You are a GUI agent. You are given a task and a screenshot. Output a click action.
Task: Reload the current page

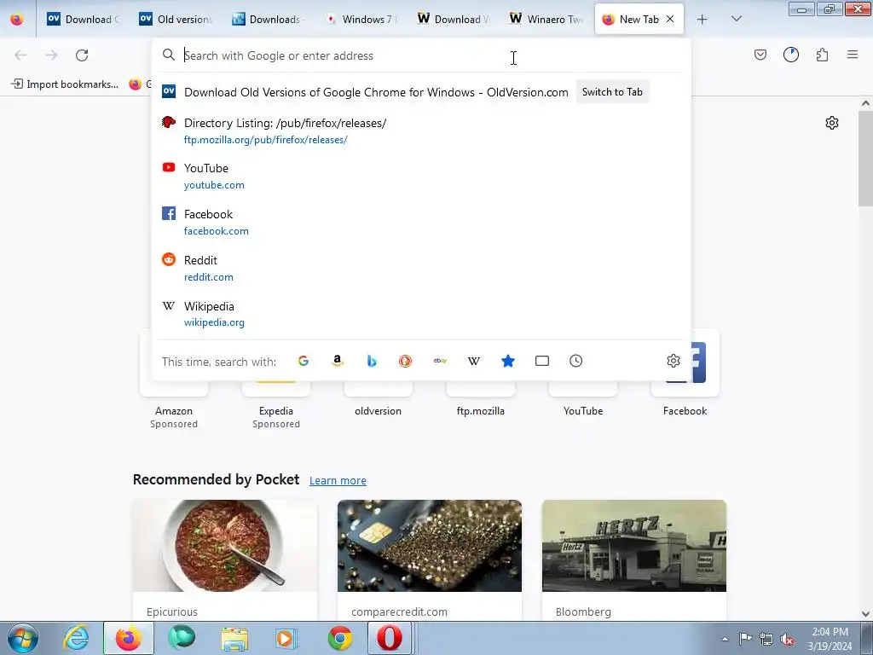pyautogui.click(x=82, y=55)
